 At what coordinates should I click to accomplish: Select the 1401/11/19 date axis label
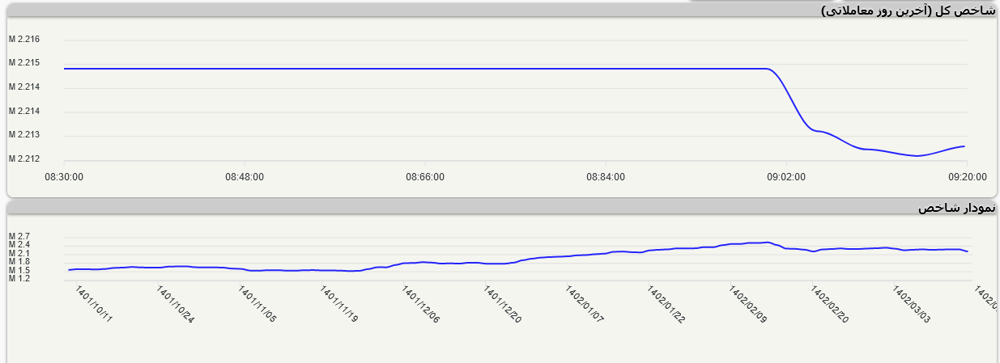(x=338, y=304)
